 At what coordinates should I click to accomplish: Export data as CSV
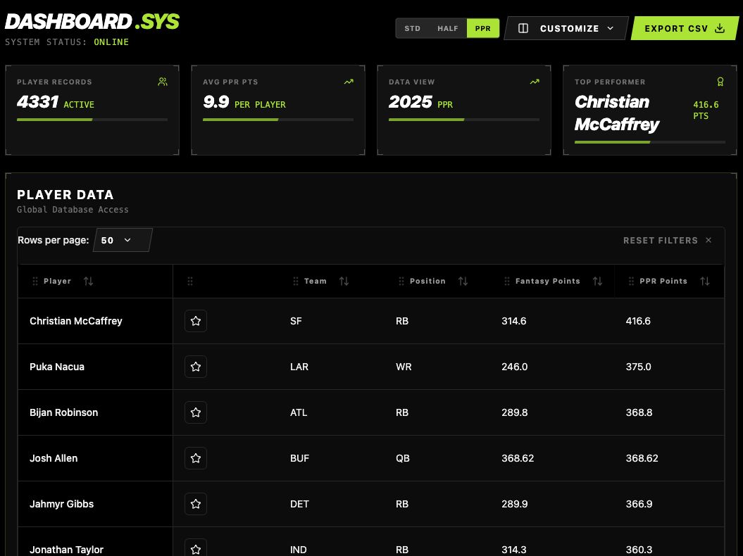pyautogui.click(x=685, y=28)
